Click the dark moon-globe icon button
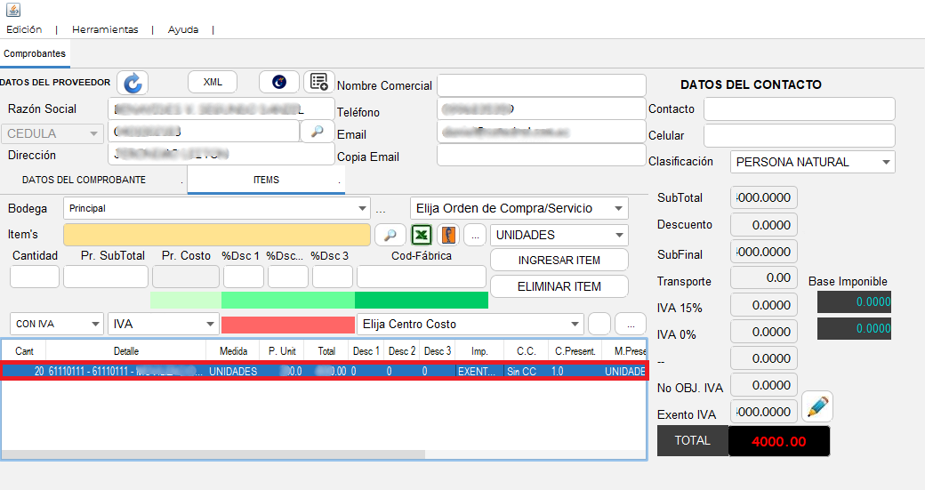925x490 pixels. pos(279,82)
